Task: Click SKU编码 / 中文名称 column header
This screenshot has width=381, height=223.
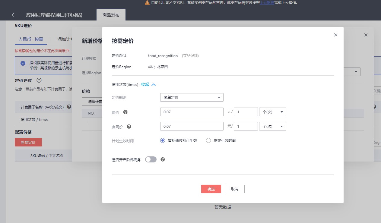Action: (x=47, y=156)
